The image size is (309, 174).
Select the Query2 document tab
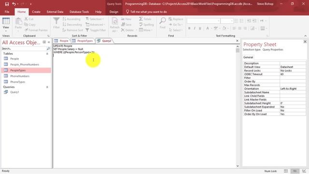click(x=104, y=41)
